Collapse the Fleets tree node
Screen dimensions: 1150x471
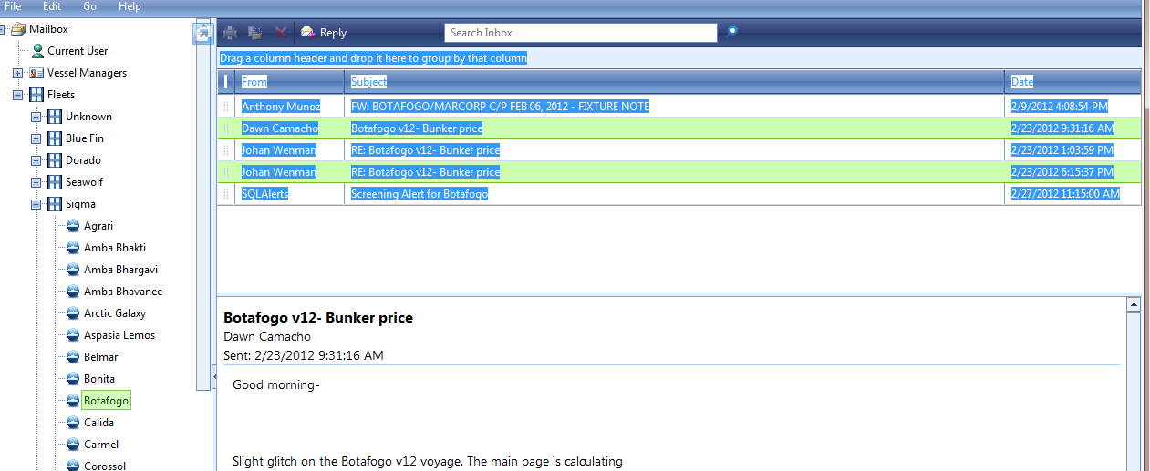[x=17, y=95]
